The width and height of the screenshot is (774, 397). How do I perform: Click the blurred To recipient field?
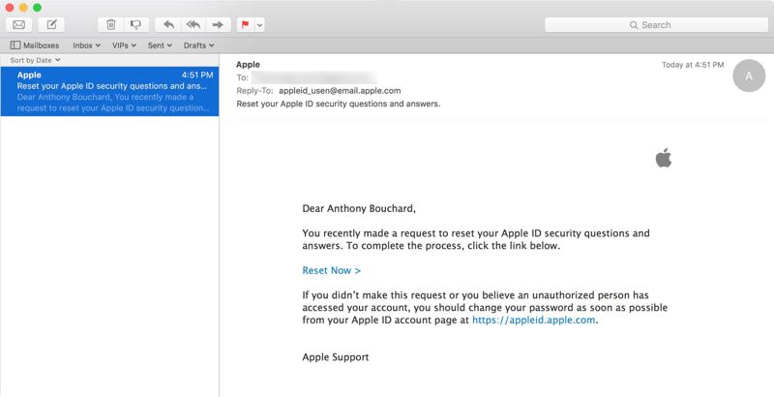pos(313,77)
